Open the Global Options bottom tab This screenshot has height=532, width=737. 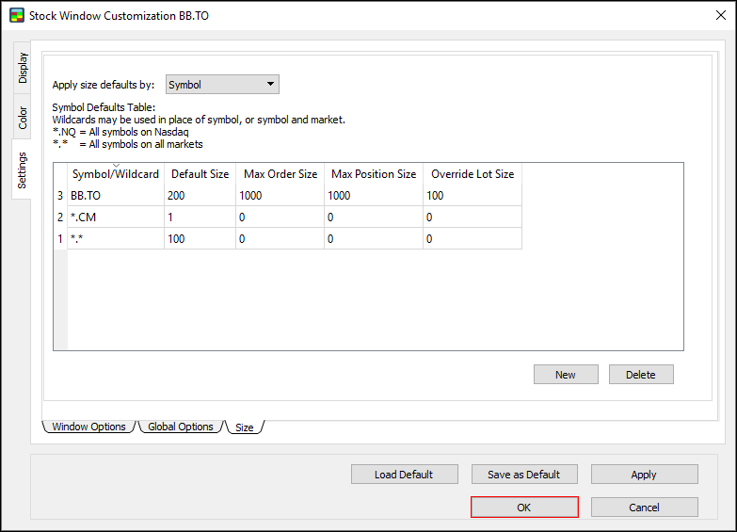pos(181,427)
